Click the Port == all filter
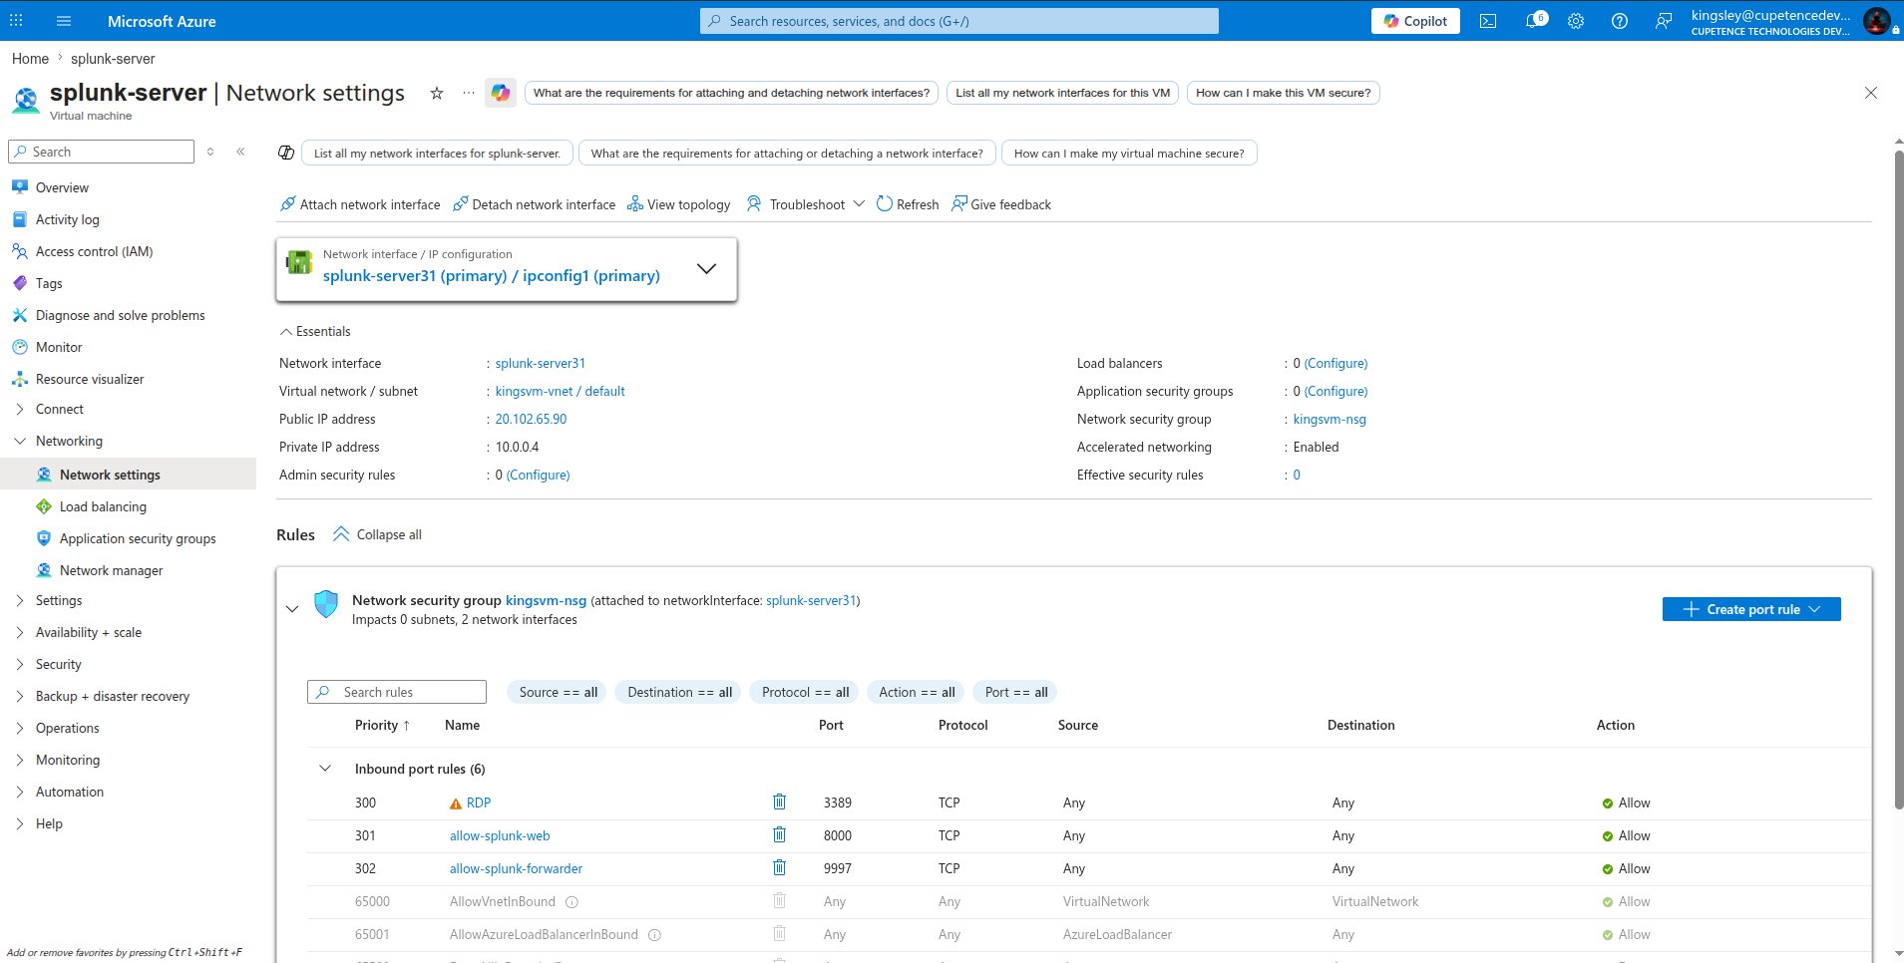This screenshot has width=1904, height=963. coord(1015,692)
